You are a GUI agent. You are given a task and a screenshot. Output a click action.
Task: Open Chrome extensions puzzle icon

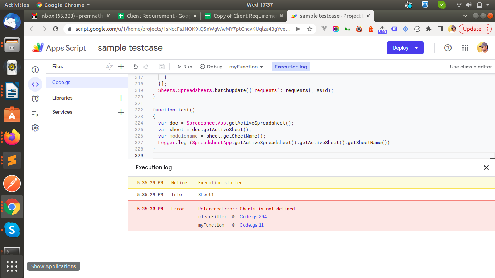[x=429, y=29]
